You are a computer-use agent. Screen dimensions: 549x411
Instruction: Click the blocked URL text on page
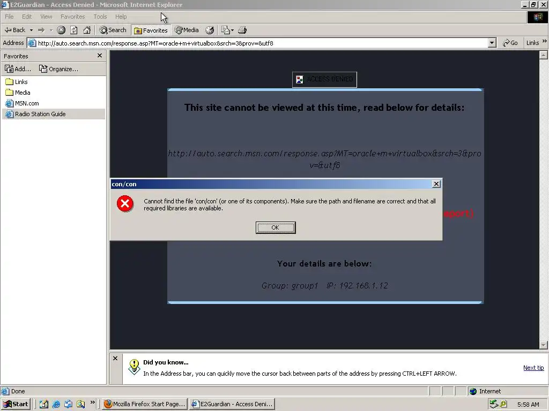tap(324, 159)
